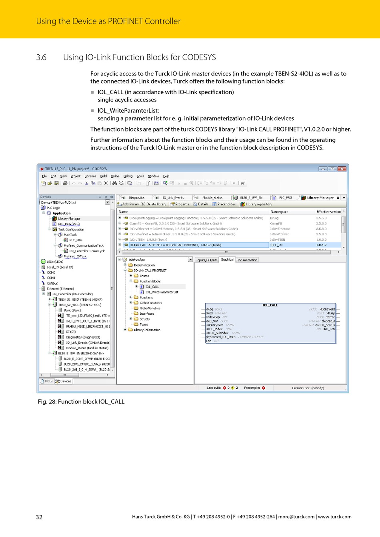Click the Precompile status icon
Screen dimensions: 380x537
(264, 388)
